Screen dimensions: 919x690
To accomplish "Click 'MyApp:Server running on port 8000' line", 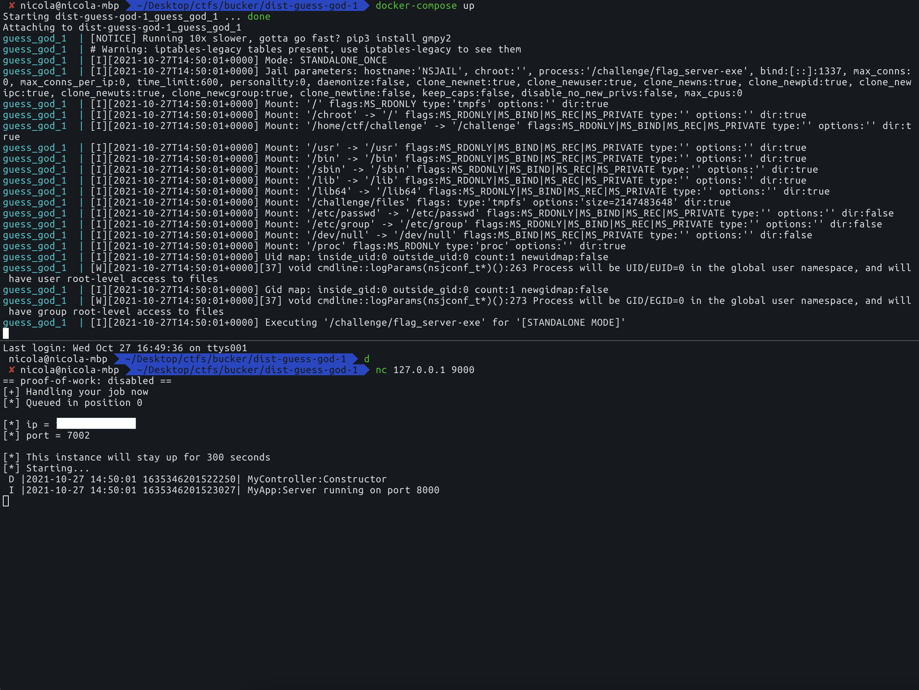I will 343,490.
